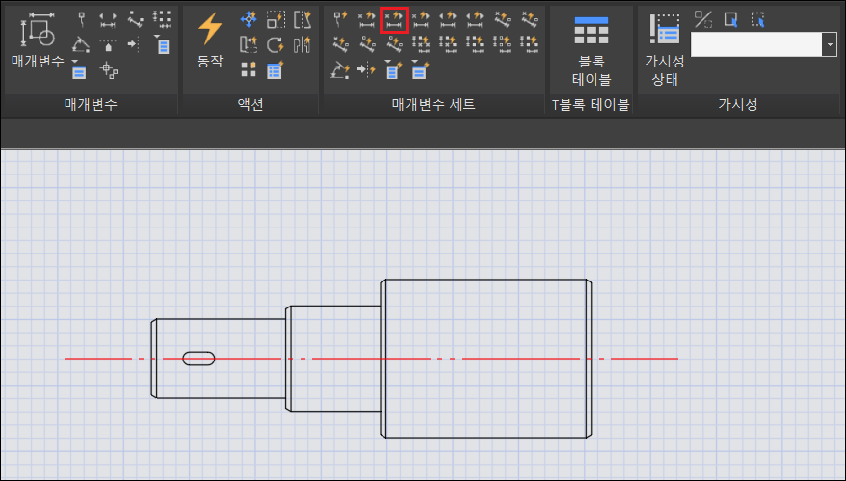The image size is (846, 481).
Task: Pick the Point Move parameter set icon
Action: [340, 20]
